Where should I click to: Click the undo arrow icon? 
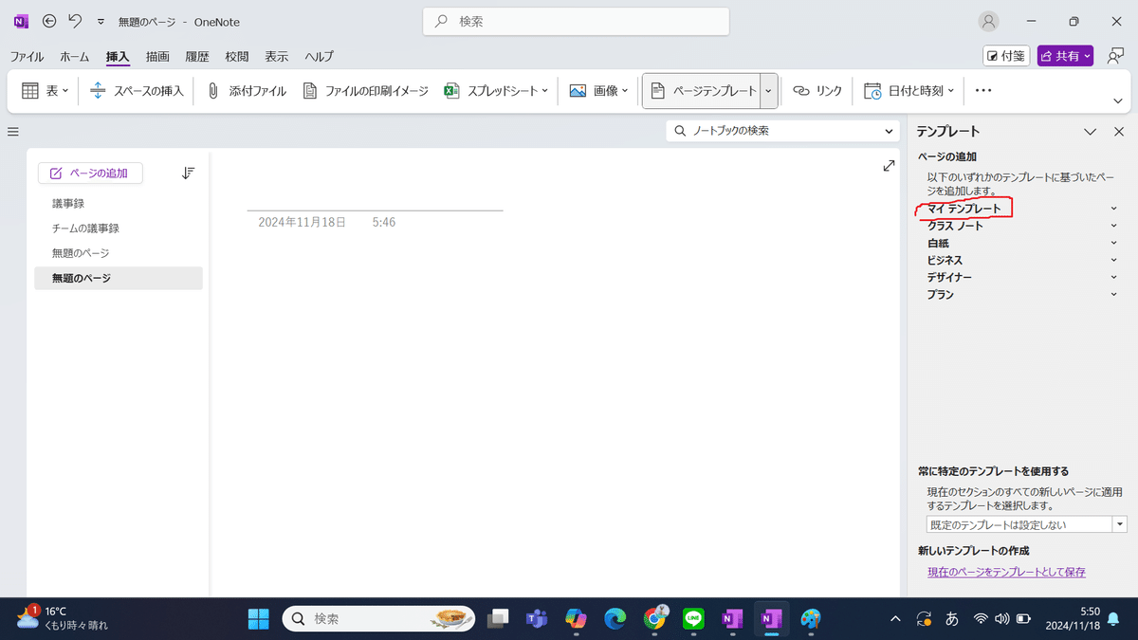click(x=76, y=21)
